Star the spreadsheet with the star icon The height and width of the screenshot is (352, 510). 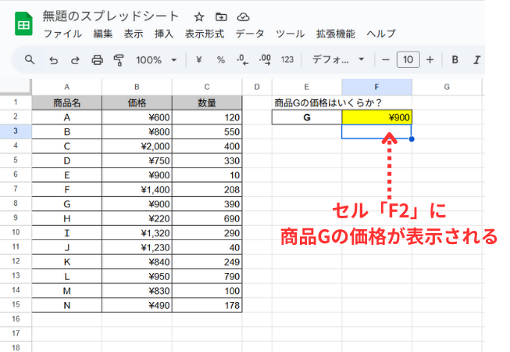click(x=199, y=16)
